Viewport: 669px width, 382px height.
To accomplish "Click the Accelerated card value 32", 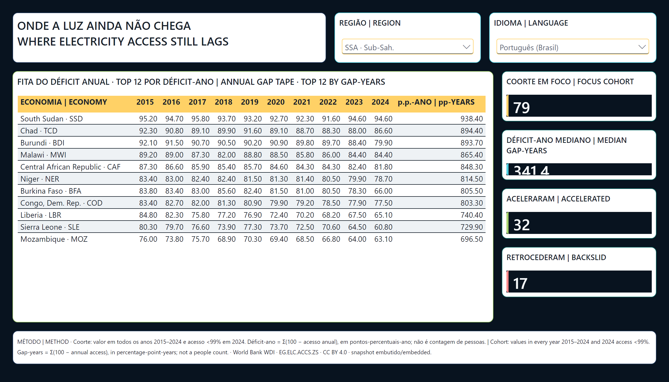I will click(x=521, y=224).
